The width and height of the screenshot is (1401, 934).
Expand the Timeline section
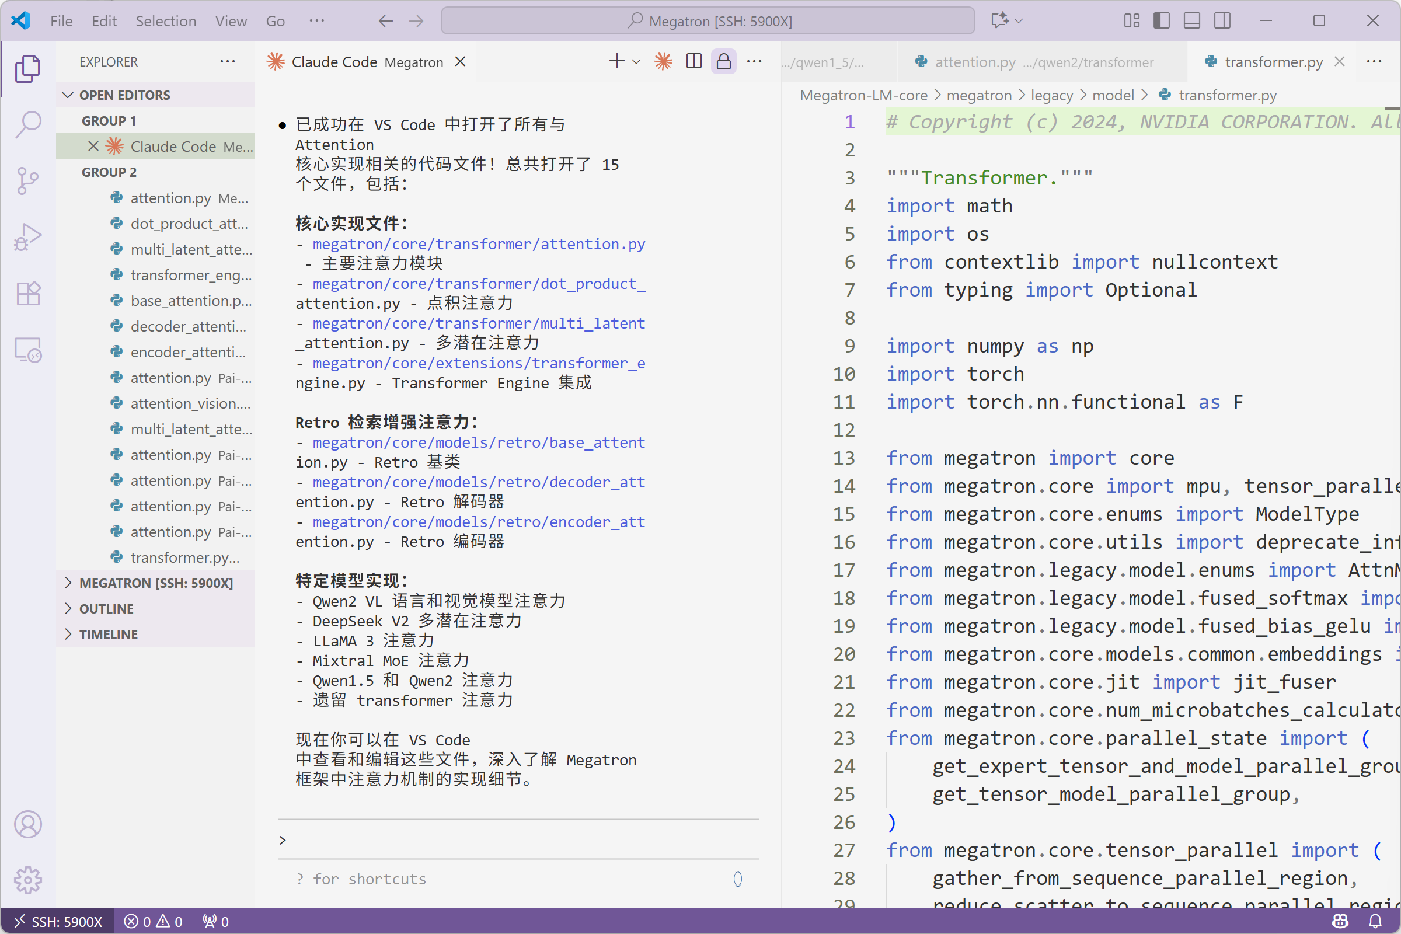click(155, 634)
